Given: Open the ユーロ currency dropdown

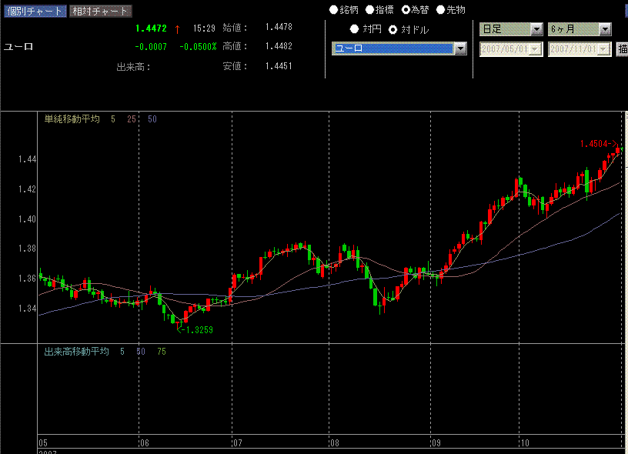Looking at the screenshot, I should coord(460,48).
